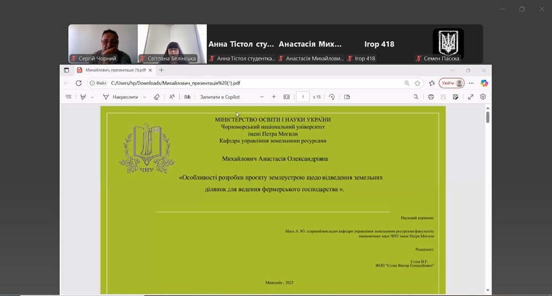Screen dimensions: 552x296
Task: Show PDF table of contents icon
Action: tap(69, 97)
